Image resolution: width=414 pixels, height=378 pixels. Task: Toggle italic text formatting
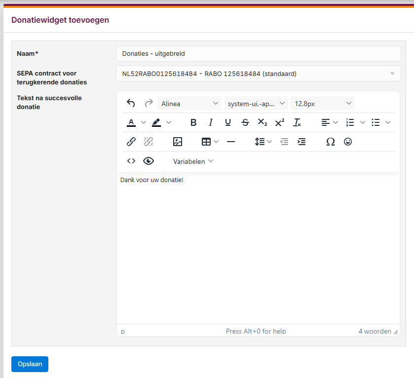tap(211, 122)
